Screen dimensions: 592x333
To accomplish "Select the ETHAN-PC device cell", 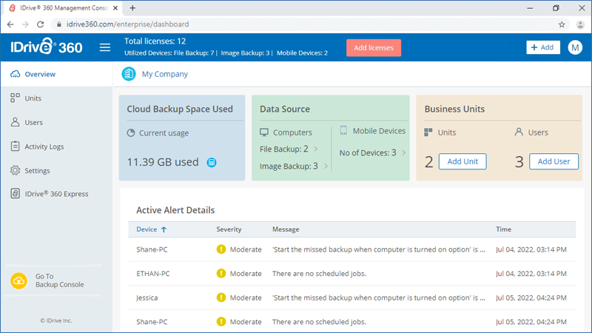I will 153,273.
